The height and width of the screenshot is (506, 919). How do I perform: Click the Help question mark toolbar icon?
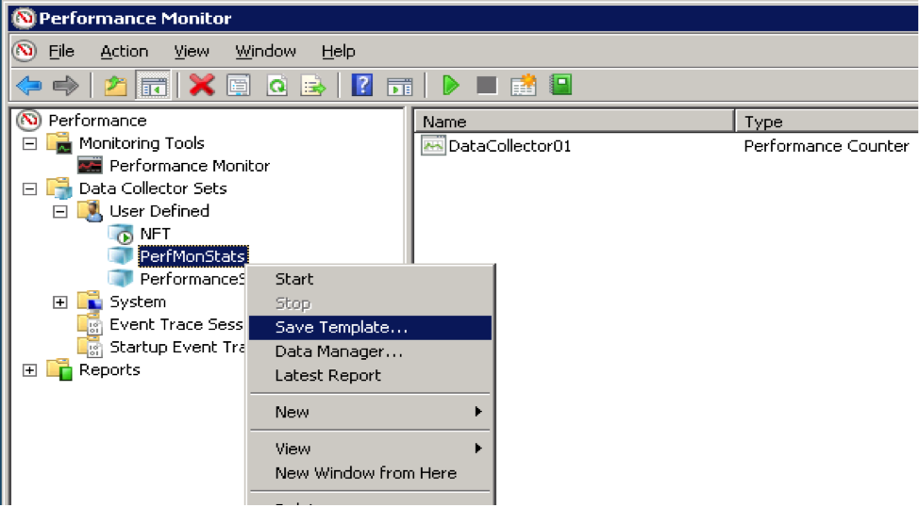361,86
